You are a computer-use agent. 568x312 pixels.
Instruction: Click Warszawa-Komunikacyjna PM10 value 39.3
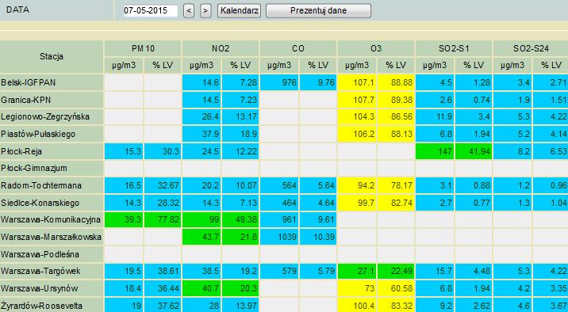(124, 220)
